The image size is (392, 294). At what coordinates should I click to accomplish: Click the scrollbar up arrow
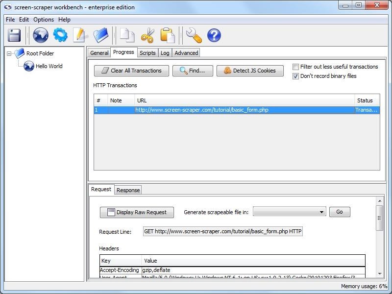379,201
